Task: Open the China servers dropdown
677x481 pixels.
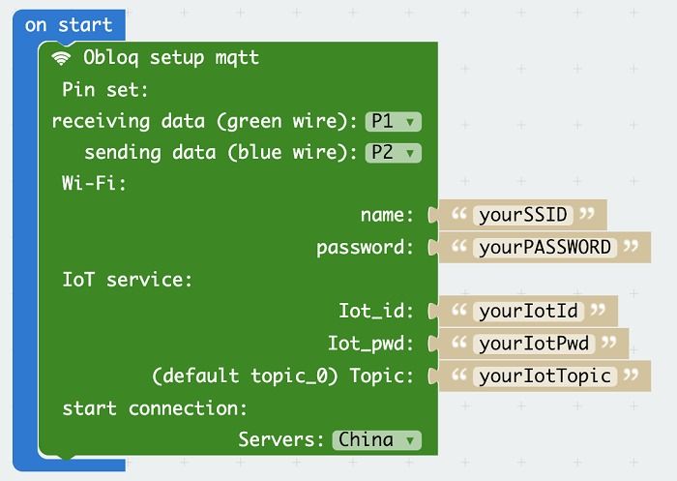Action: point(376,440)
